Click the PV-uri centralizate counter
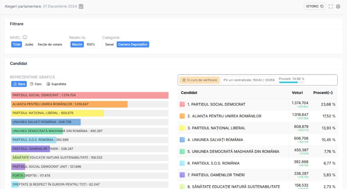347x189 pixels. [249, 80]
